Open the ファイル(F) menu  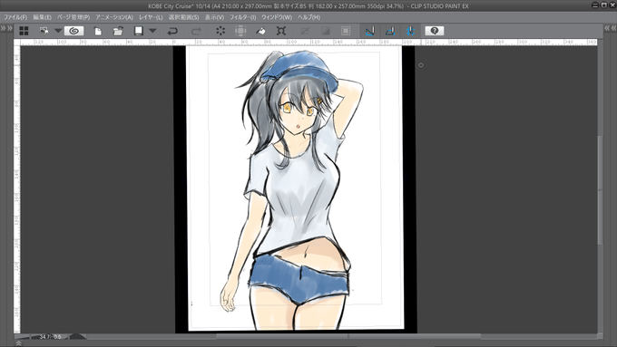pos(15,17)
